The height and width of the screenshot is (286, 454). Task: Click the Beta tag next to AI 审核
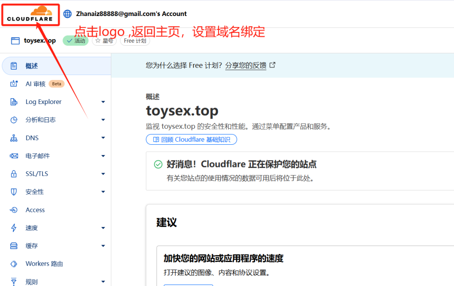click(56, 84)
